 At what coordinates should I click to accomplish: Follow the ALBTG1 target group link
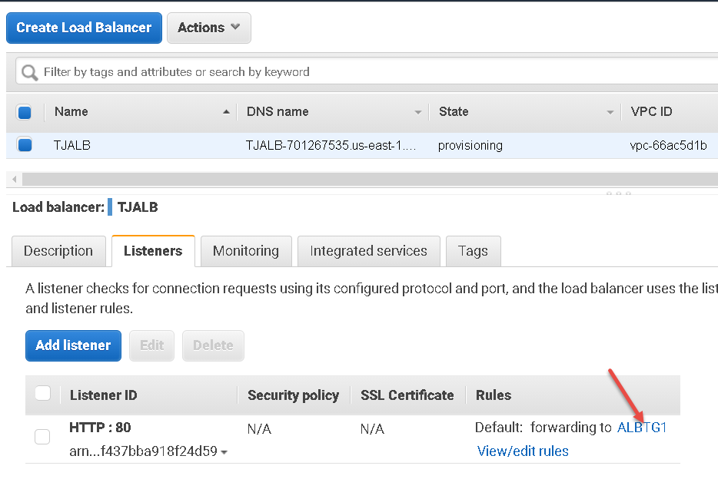coord(643,428)
